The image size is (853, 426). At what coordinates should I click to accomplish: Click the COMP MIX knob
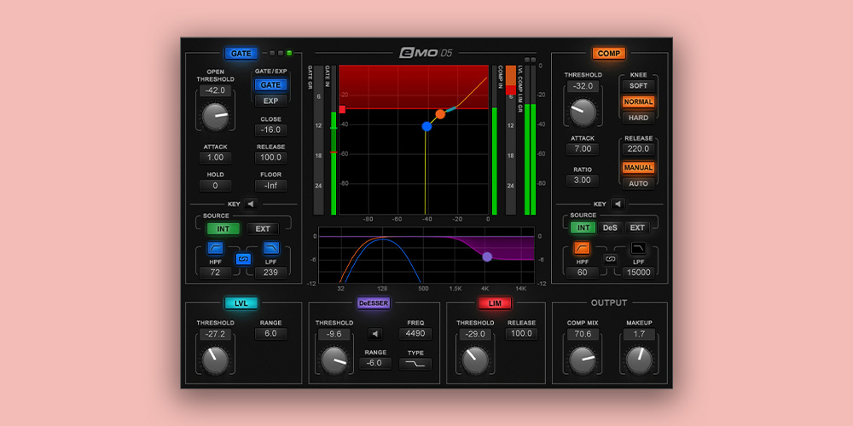click(583, 360)
